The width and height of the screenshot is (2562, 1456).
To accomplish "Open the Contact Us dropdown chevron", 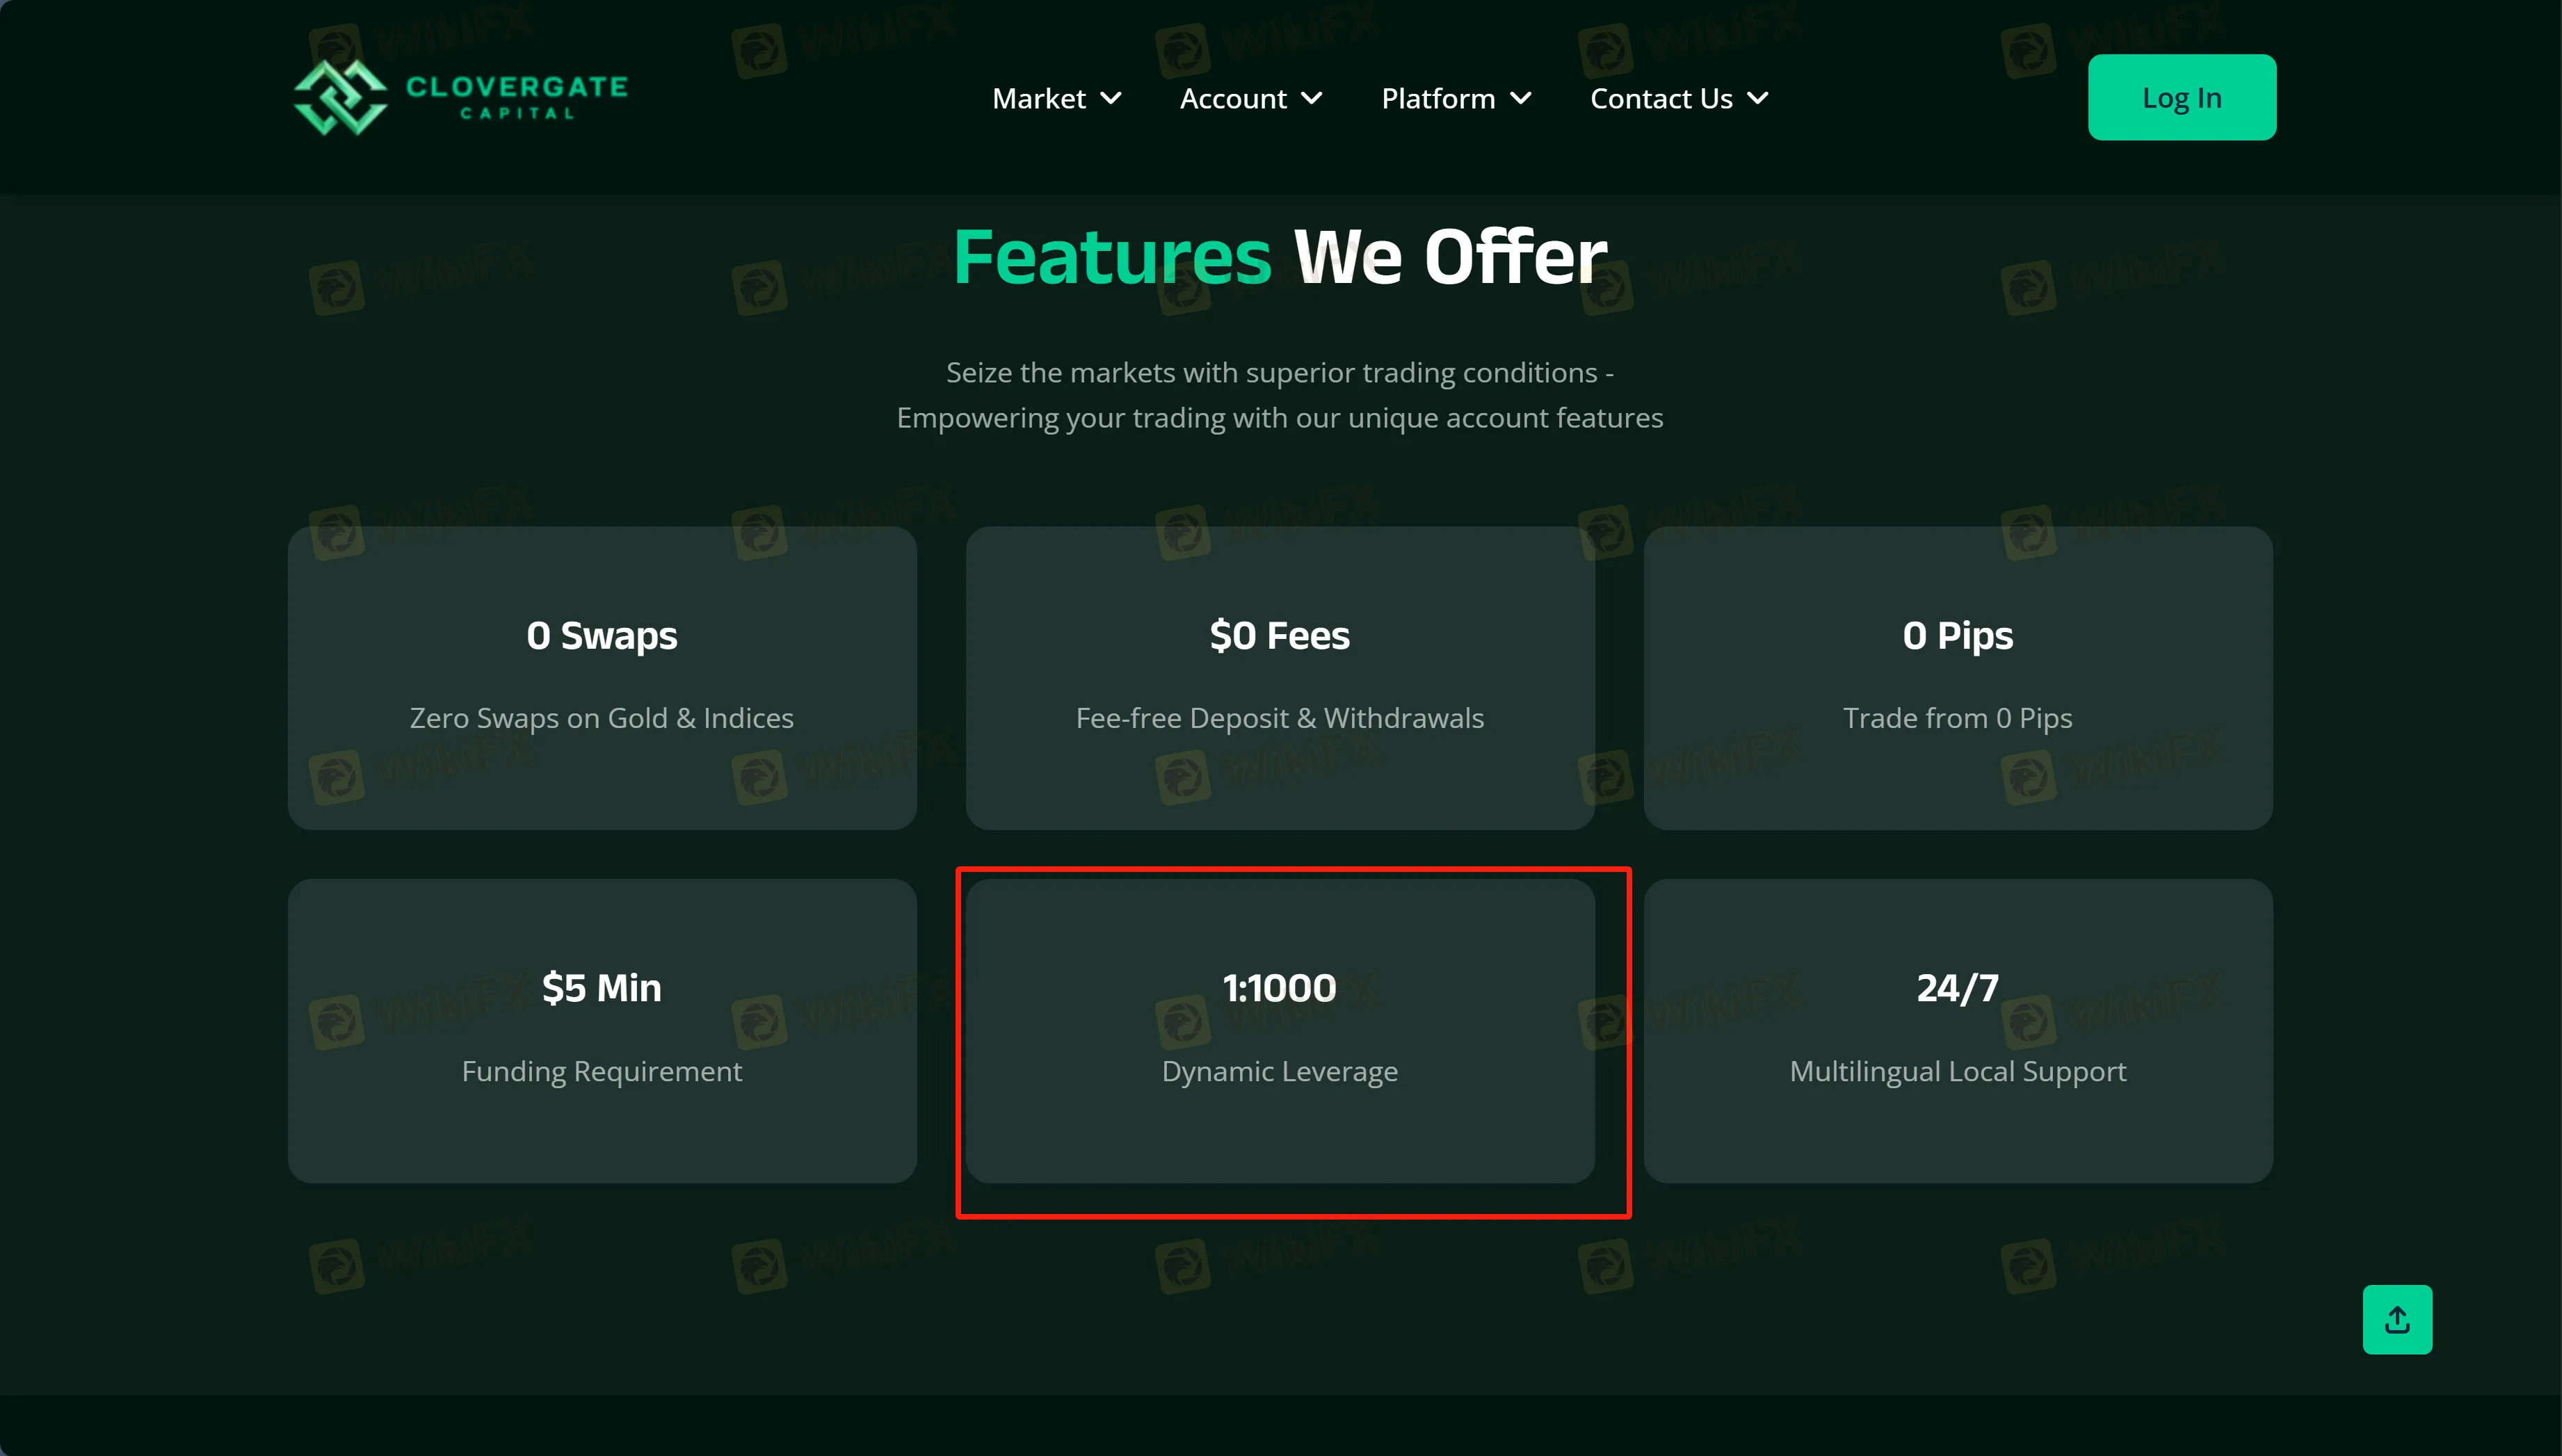I will (x=1758, y=98).
